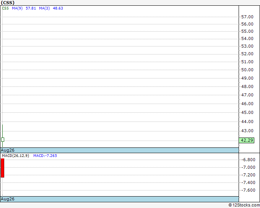Click the 55.00 price axis label

click(x=247, y=31)
